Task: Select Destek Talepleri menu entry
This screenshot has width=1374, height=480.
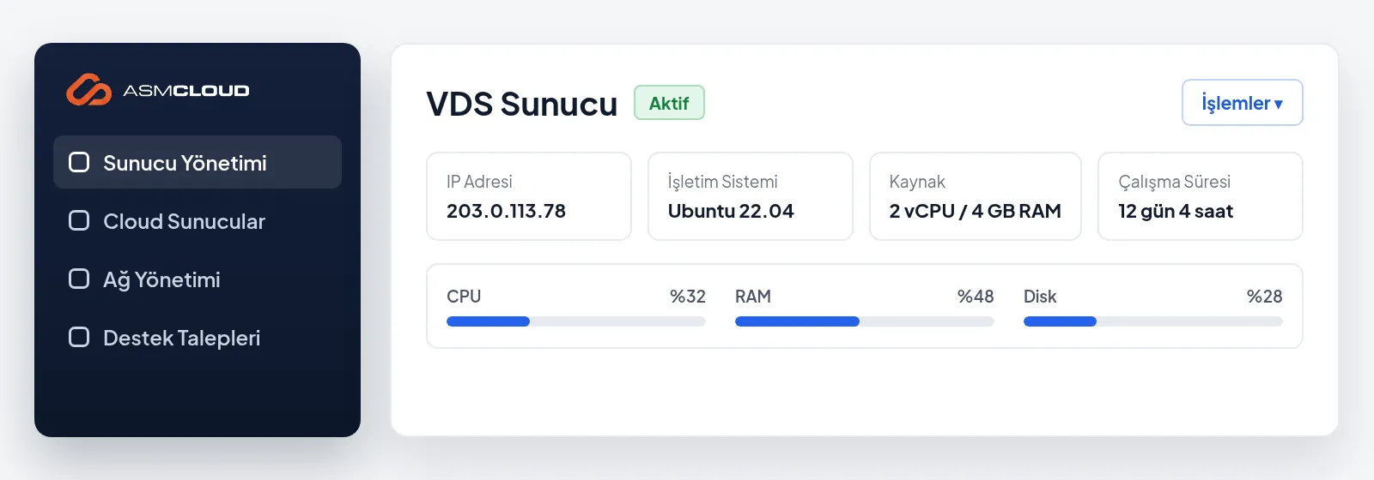Action: pyautogui.click(x=198, y=337)
